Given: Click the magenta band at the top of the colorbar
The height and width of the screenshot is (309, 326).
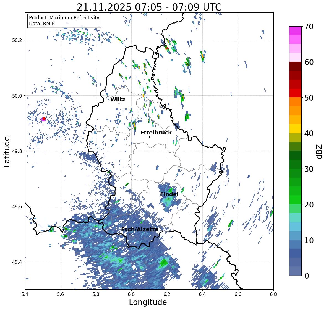Looking at the screenshot, I should tap(295, 31).
